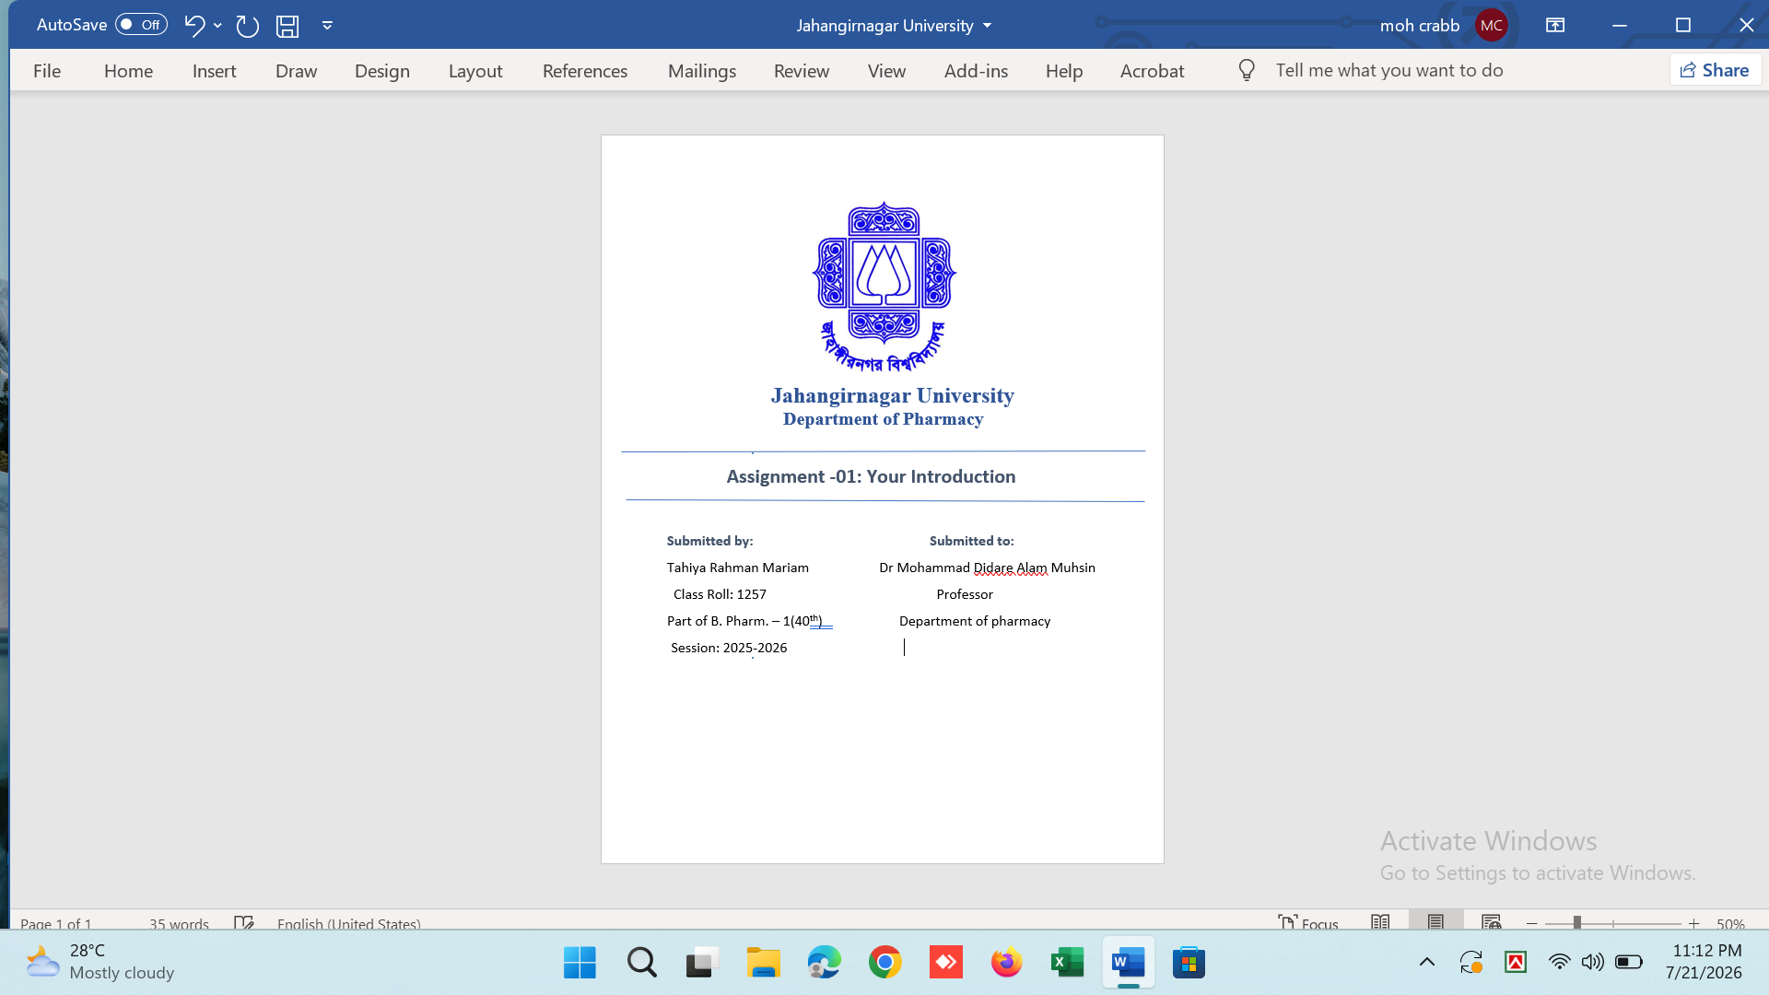1769x995 pixels.
Task: Save the document with the floppy icon
Action: [x=287, y=25]
